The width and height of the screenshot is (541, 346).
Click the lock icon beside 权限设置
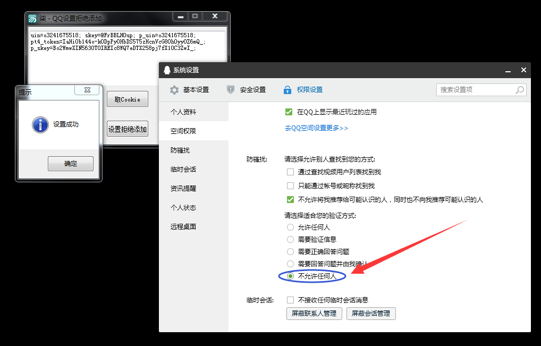point(287,90)
